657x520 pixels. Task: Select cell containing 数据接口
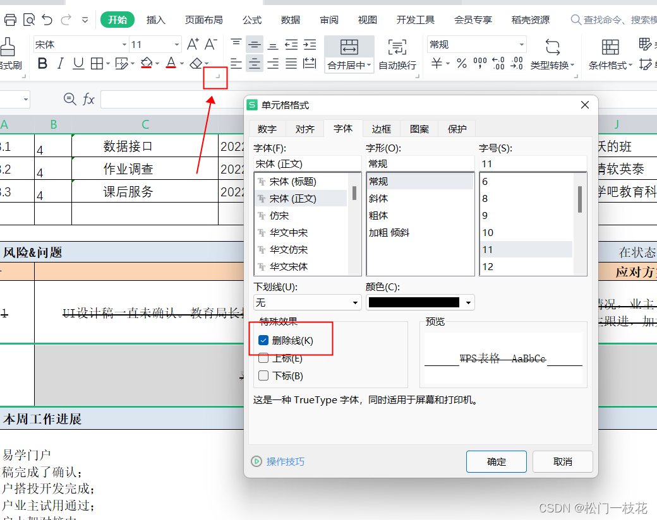(145, 146)
